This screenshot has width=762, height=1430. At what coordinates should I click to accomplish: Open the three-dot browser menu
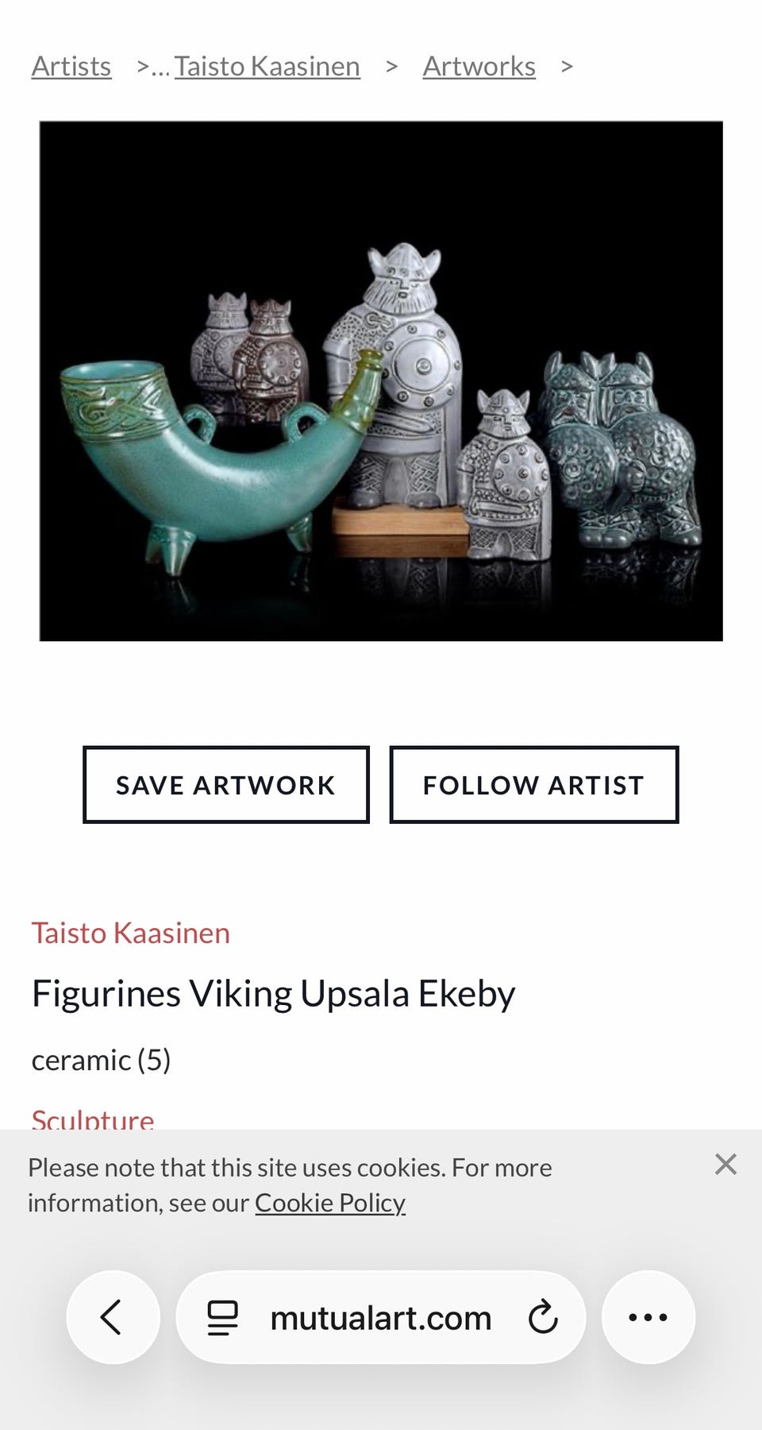[648, 1317]
